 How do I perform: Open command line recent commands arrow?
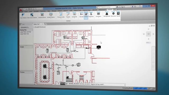click(x=125, y=85)
